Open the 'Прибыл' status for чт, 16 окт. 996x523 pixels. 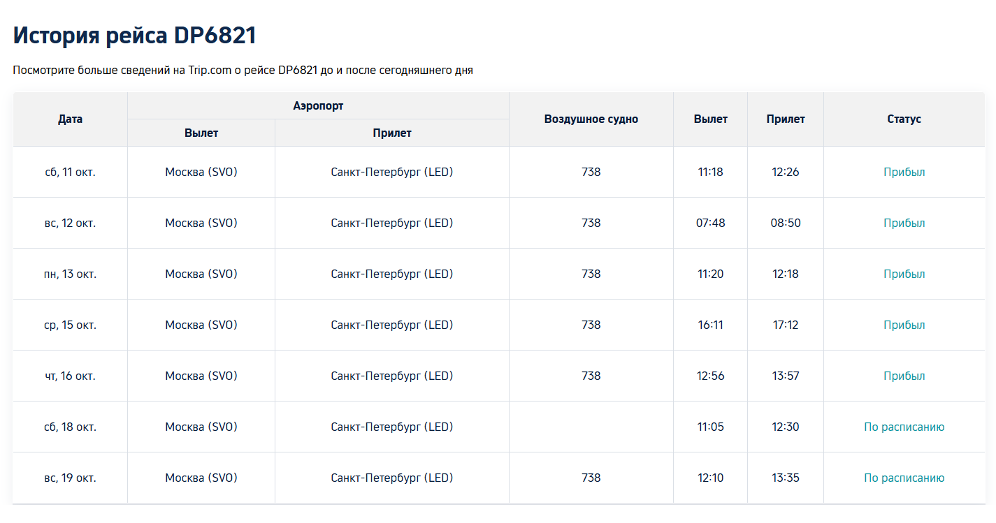(904, 376)
